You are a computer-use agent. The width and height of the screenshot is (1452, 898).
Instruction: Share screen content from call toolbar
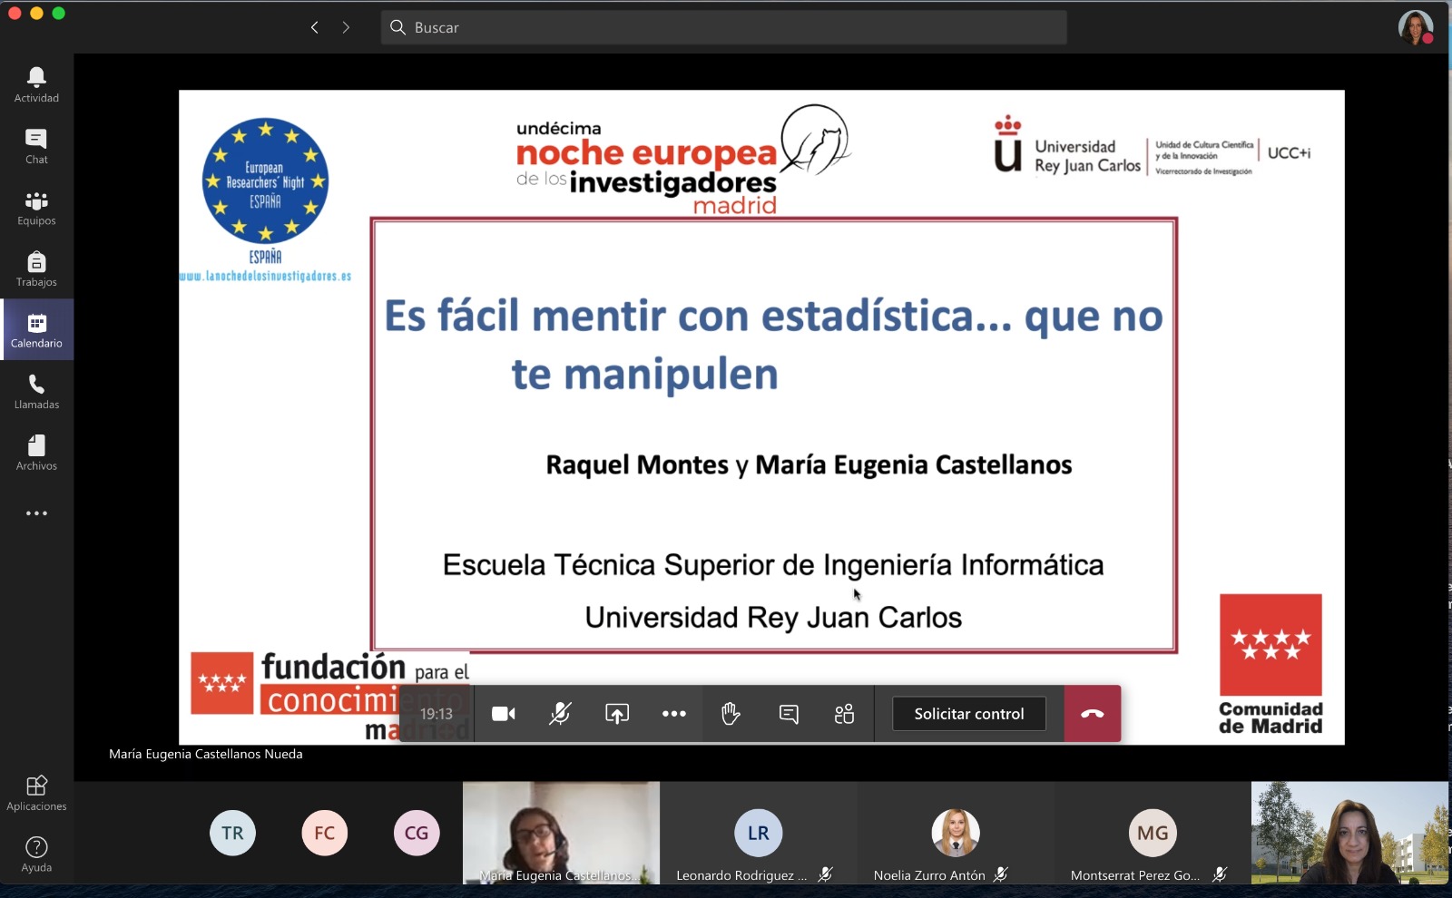(617, 714)
